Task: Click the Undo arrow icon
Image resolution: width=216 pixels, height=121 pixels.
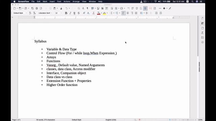Action: tap(66, 8)
